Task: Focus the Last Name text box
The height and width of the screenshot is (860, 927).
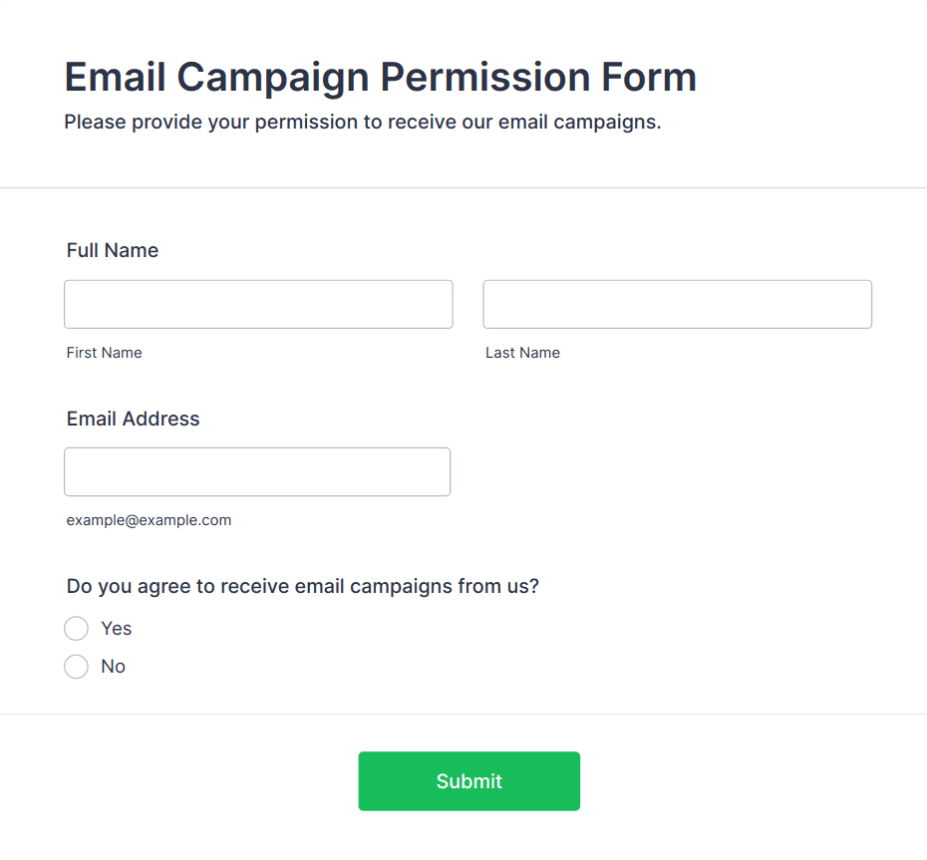Action: coord(677,304)
